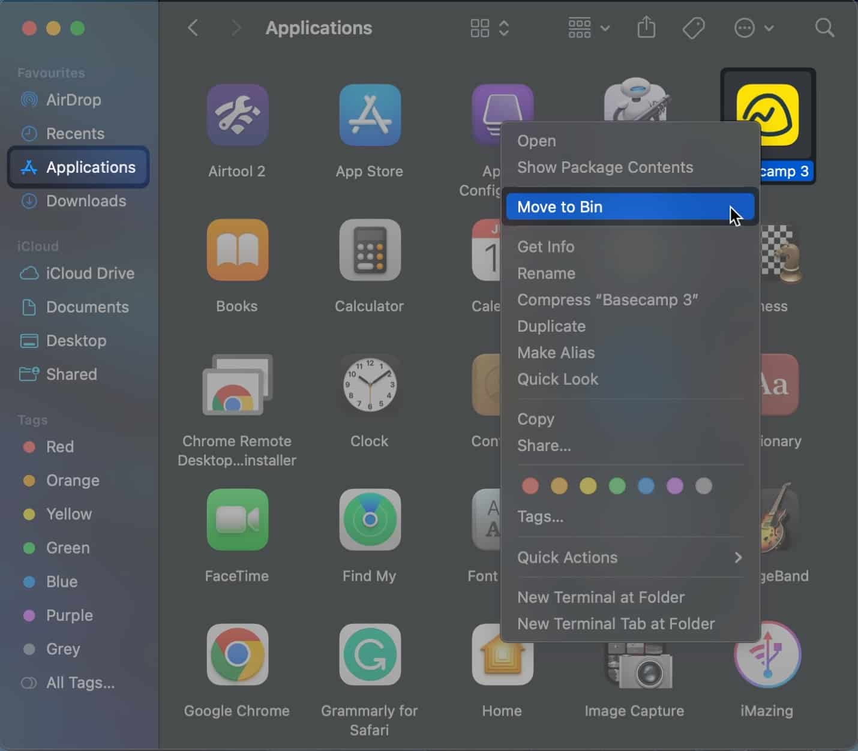Apply the orange tag dot in menu
Viewport: 858px width, 751px height.
click(x=559, y=485)
